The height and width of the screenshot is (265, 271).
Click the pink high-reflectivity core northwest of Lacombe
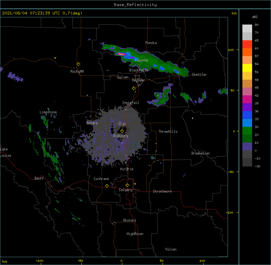(x=122, y=54)
